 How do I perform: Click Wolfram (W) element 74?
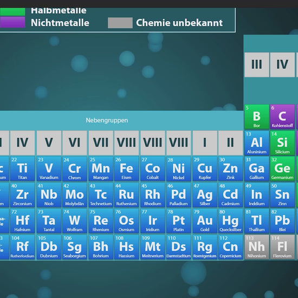tap(75, 221)
